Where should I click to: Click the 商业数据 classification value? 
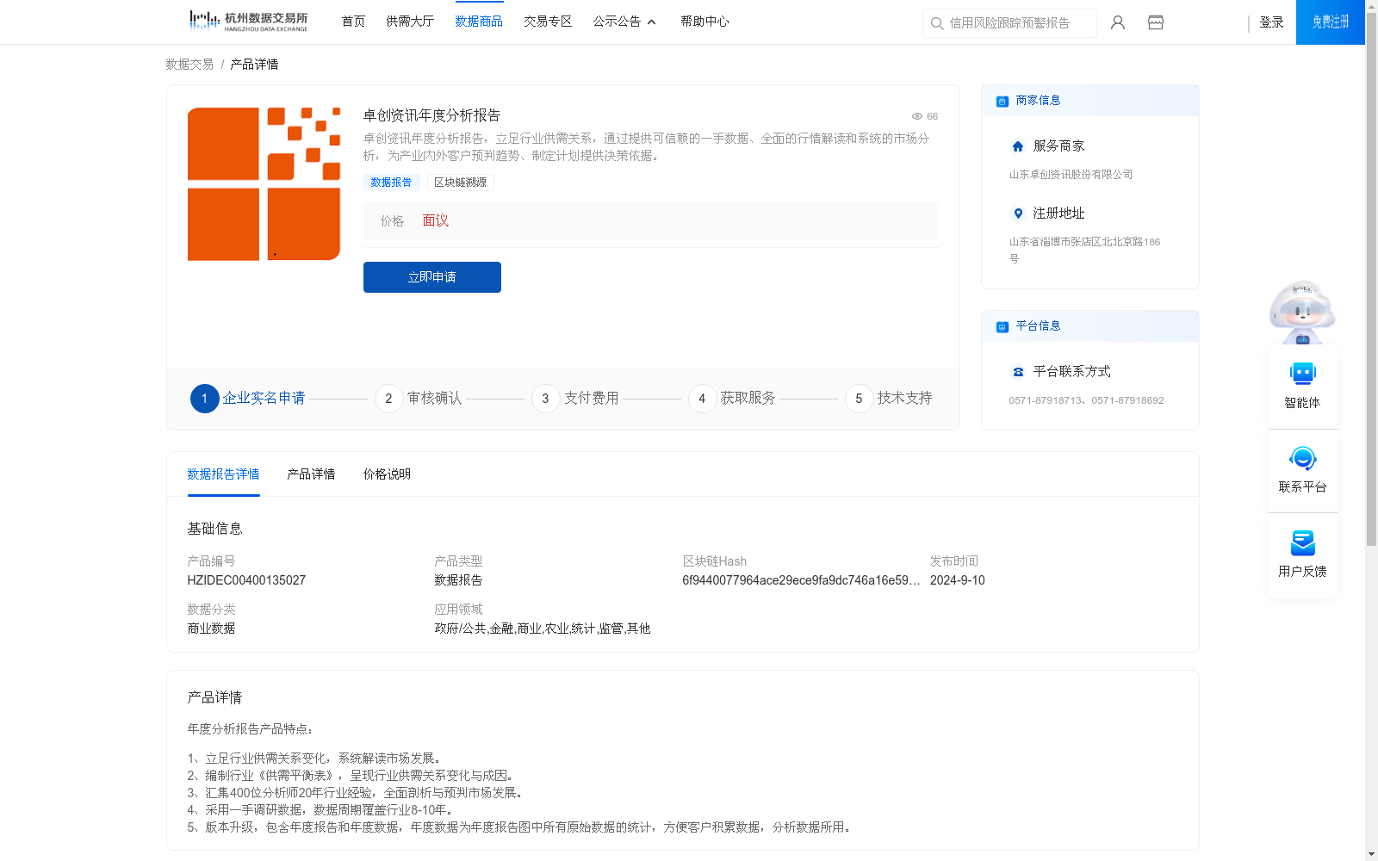coord(211,629)
